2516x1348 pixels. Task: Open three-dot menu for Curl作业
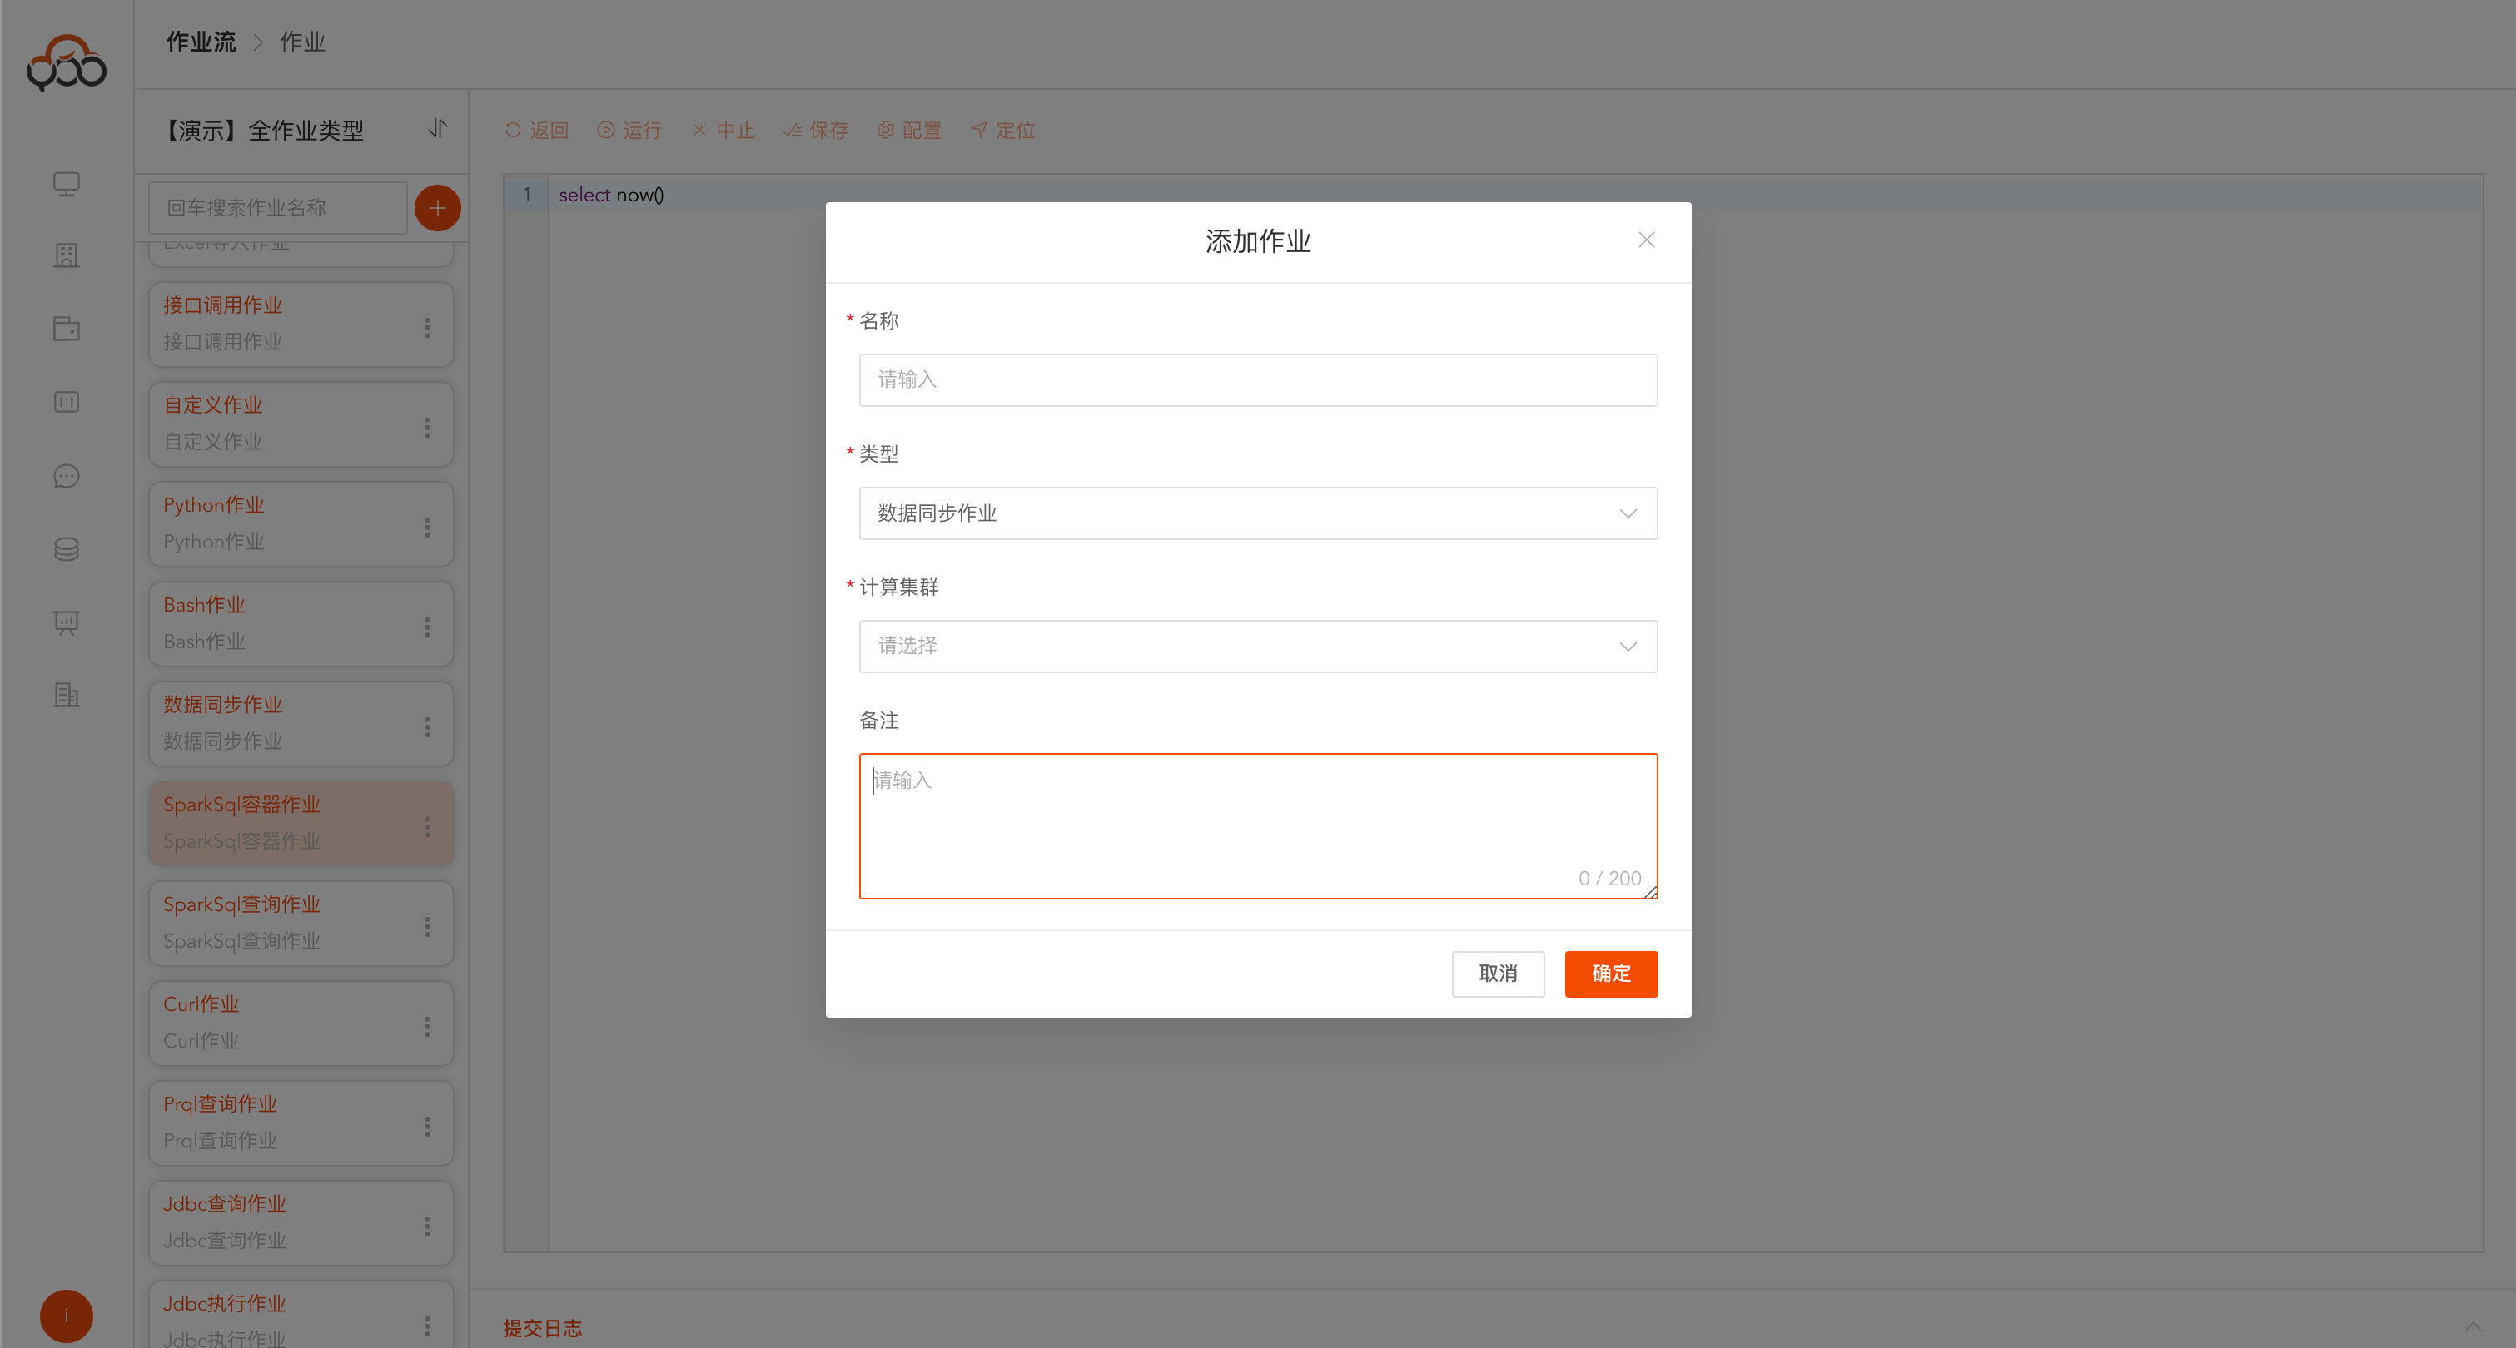[x=427, y=1026]
